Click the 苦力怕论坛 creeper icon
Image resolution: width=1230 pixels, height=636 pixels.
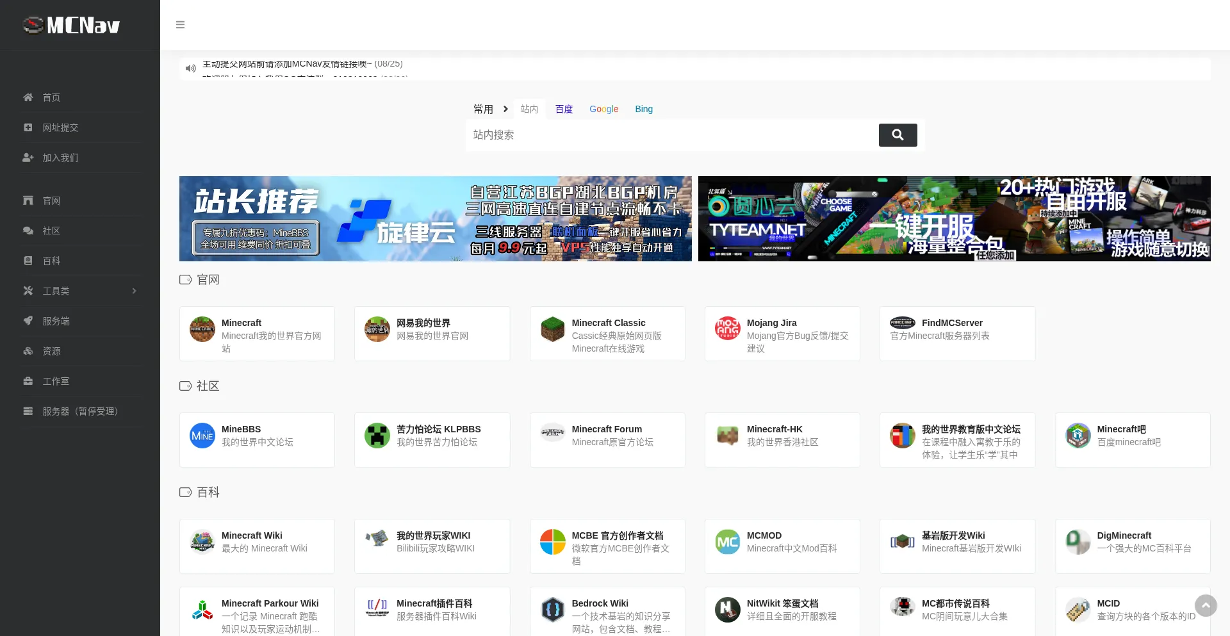pyautogui.click(x=377, y=436)
